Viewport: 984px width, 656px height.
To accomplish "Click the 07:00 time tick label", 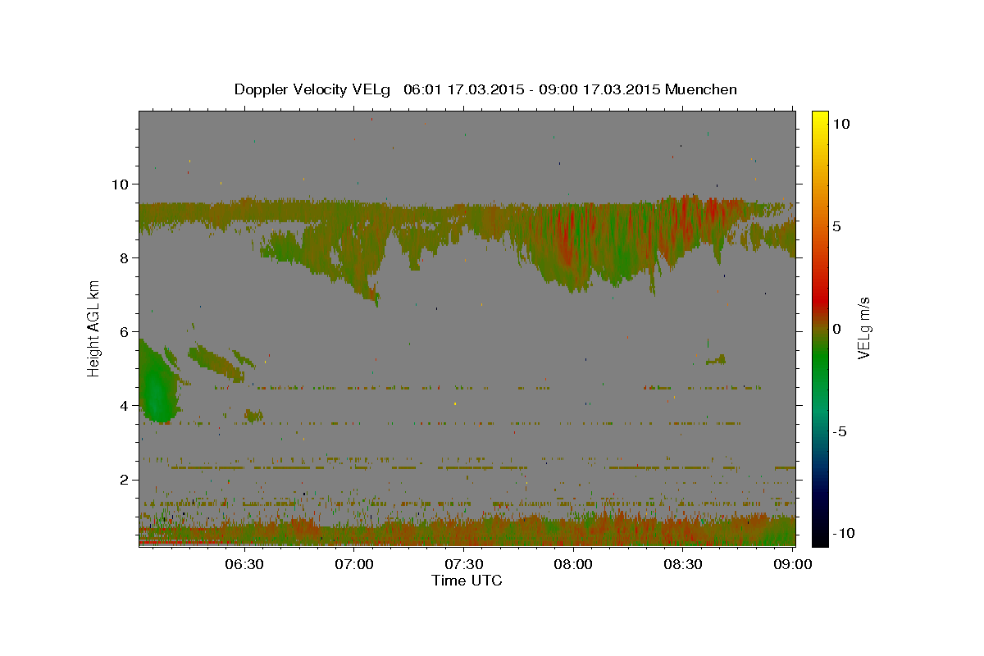I will point(355,564).
